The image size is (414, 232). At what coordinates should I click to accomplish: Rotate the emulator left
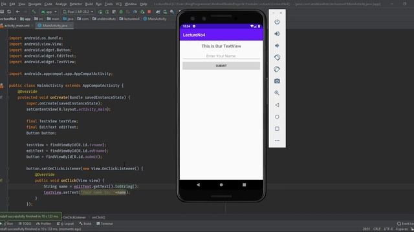tap(277, 57)
